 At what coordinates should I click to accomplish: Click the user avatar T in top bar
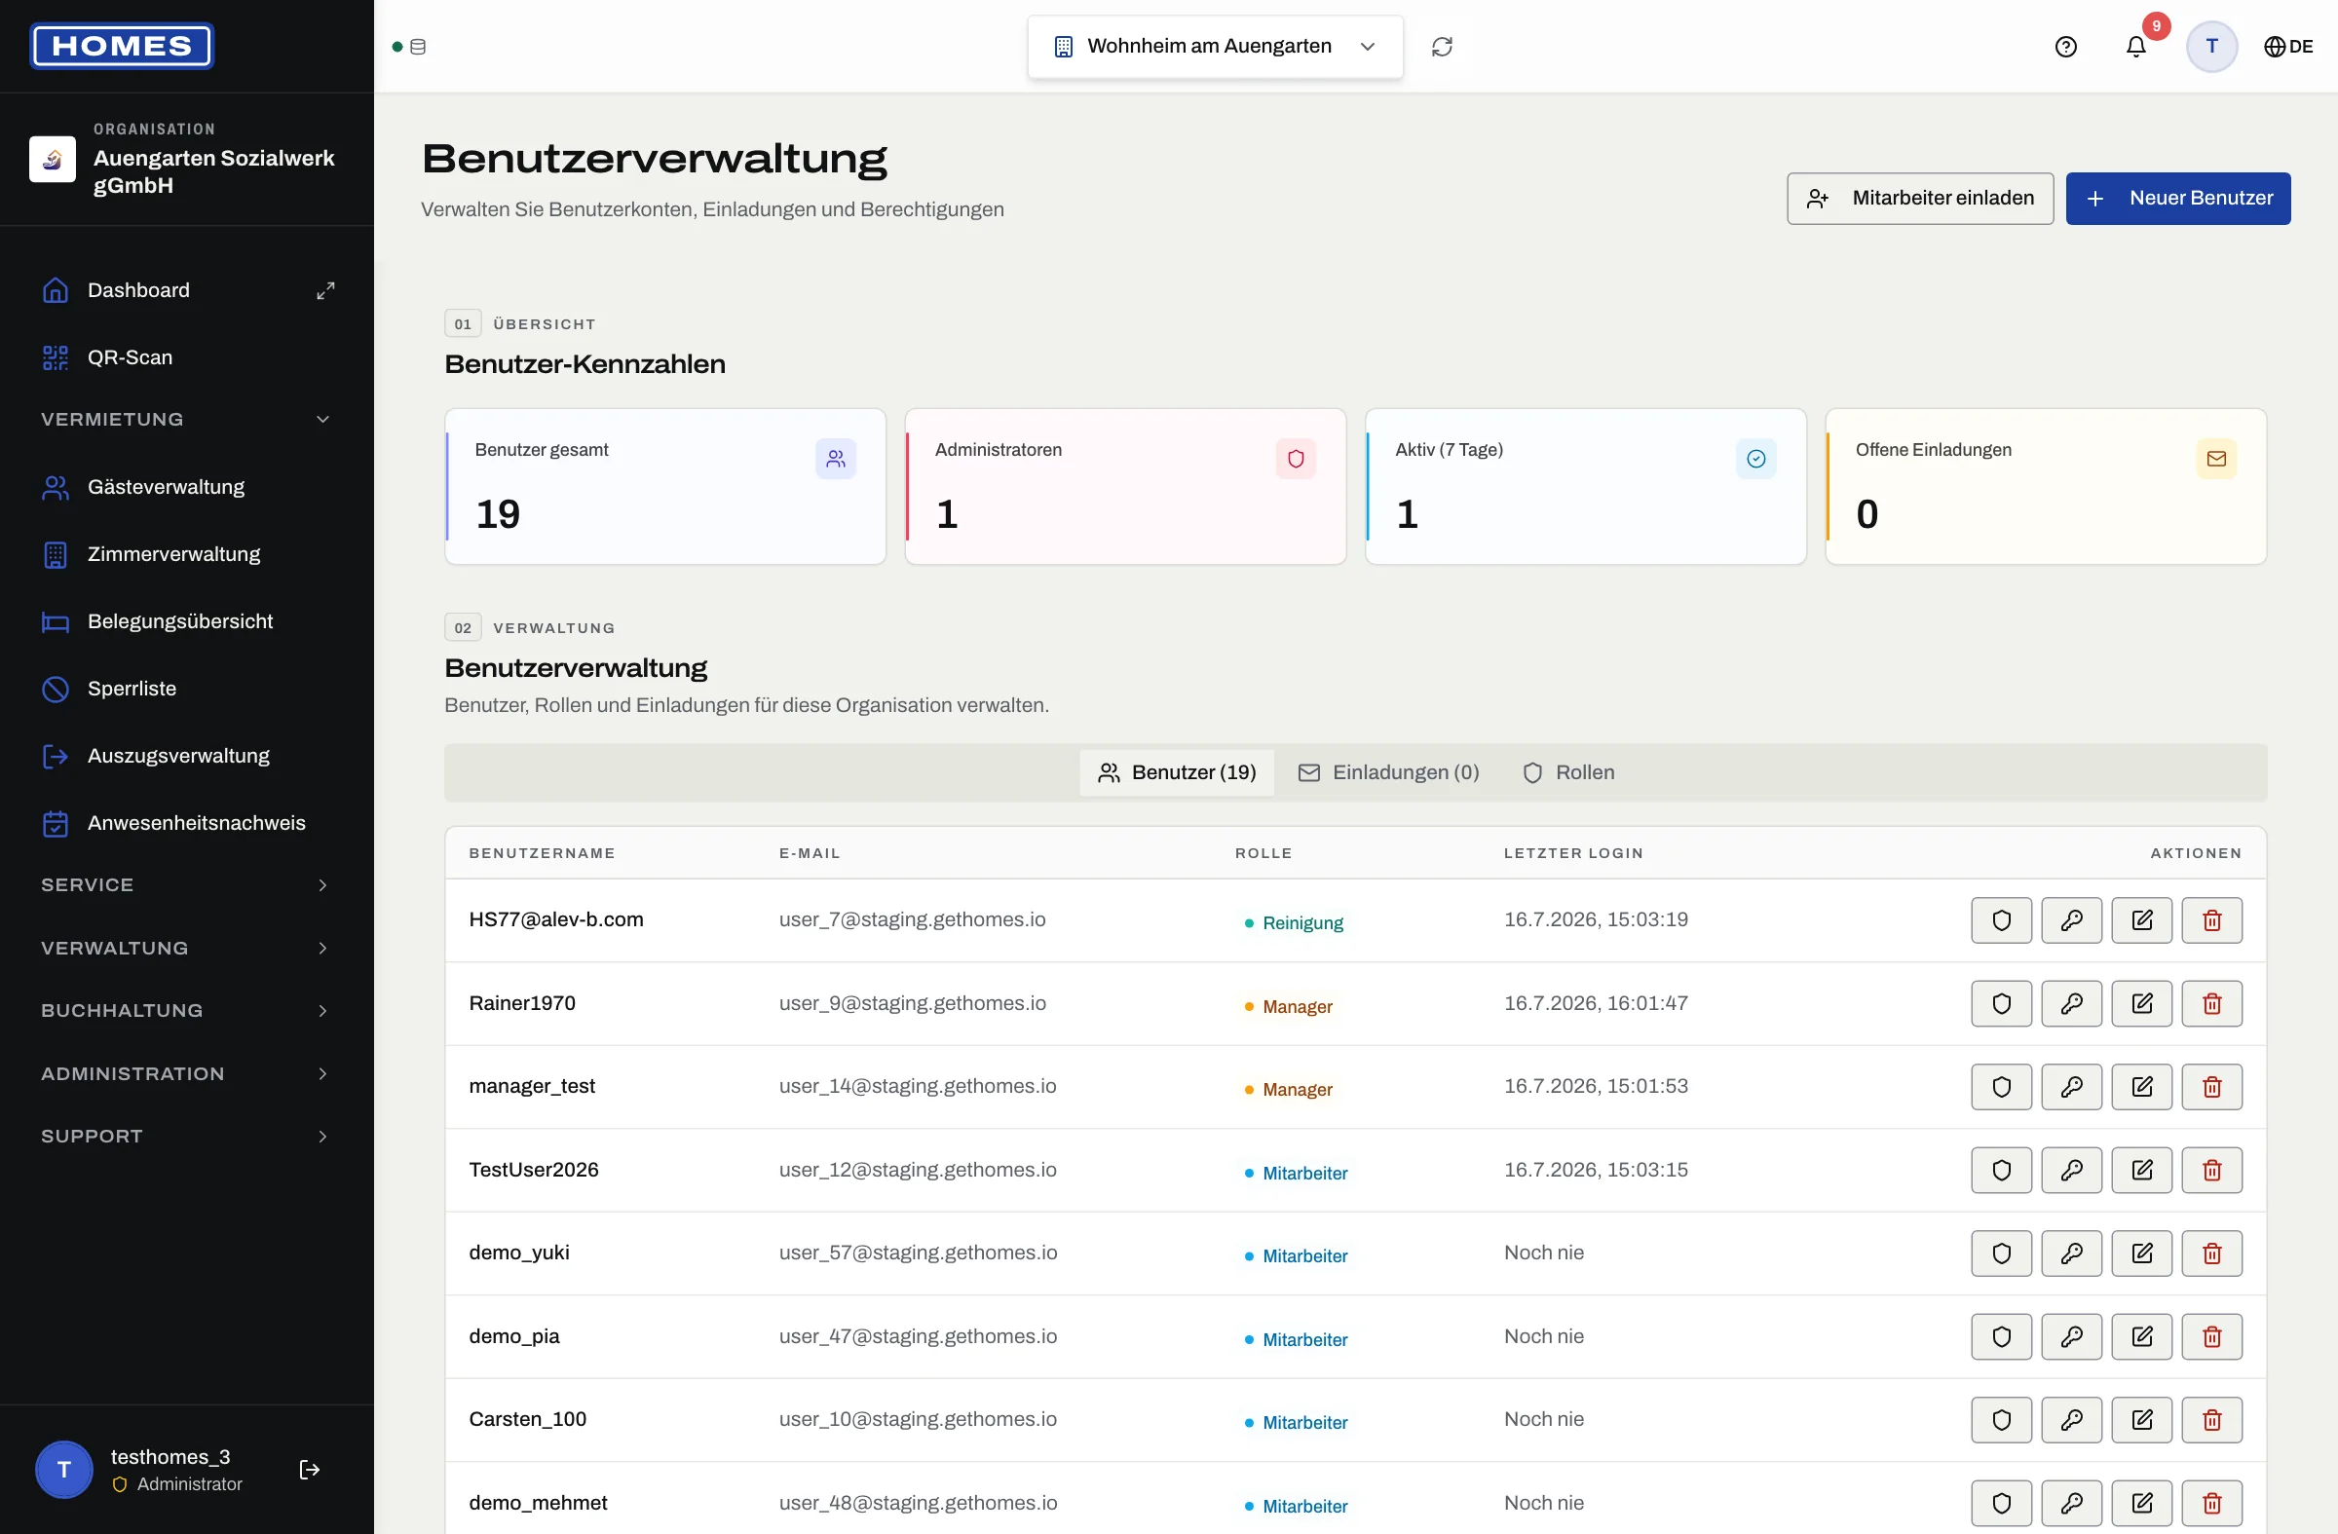[2211, 46]
